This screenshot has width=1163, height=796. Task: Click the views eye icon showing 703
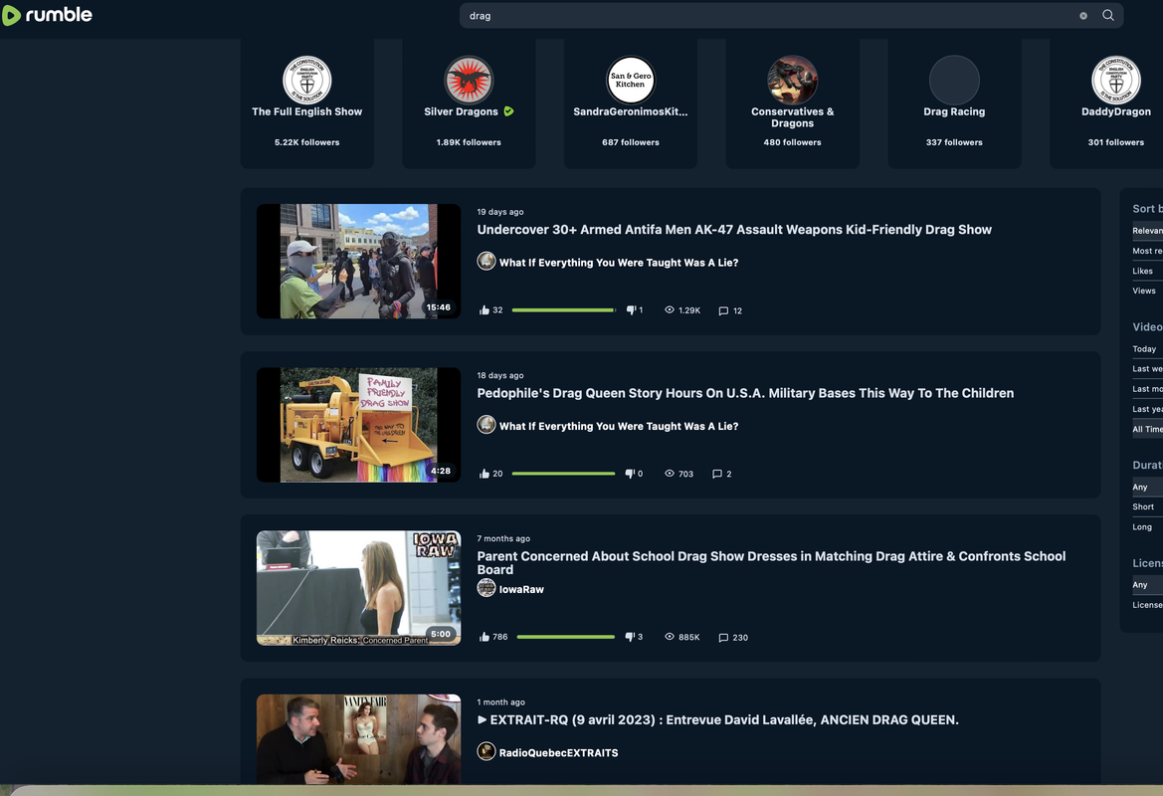pos(669,474)
